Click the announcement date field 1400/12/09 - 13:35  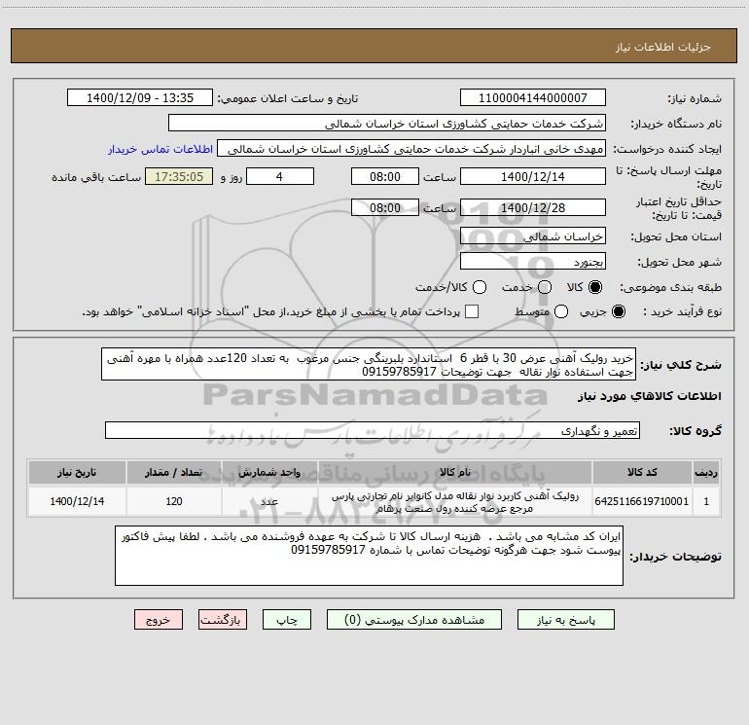tap(140, 98)
